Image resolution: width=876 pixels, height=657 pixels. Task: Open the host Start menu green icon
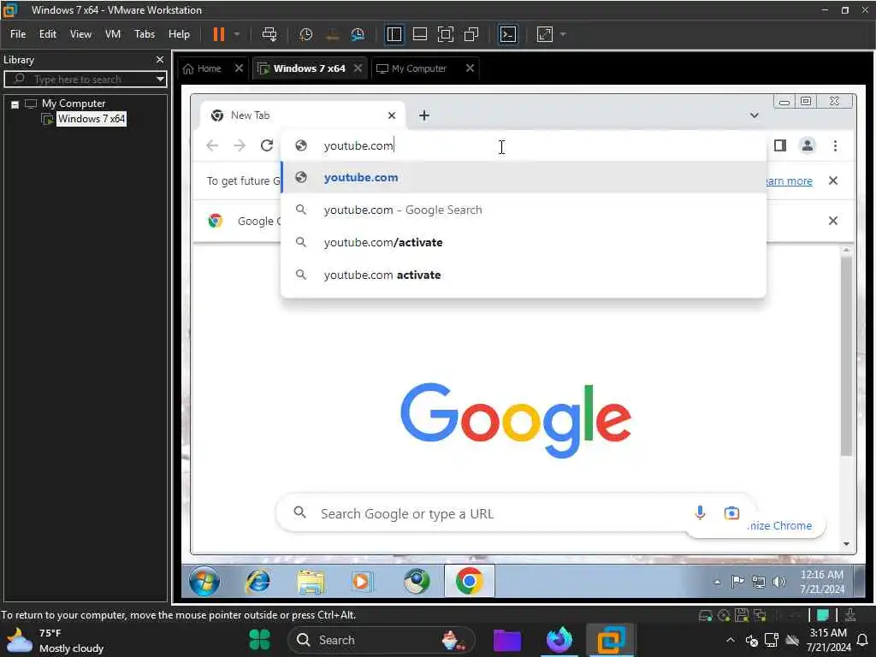tap(259, 640)
